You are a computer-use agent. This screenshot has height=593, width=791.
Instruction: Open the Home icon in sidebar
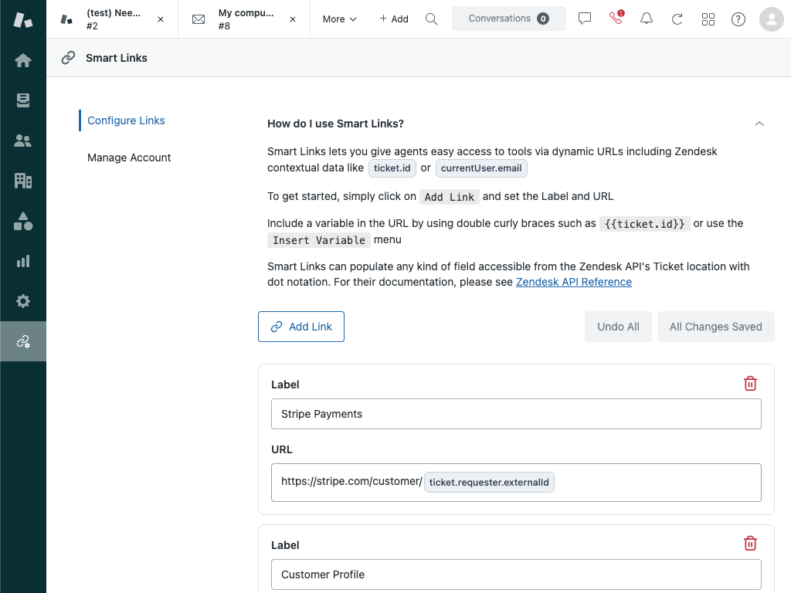23,60
